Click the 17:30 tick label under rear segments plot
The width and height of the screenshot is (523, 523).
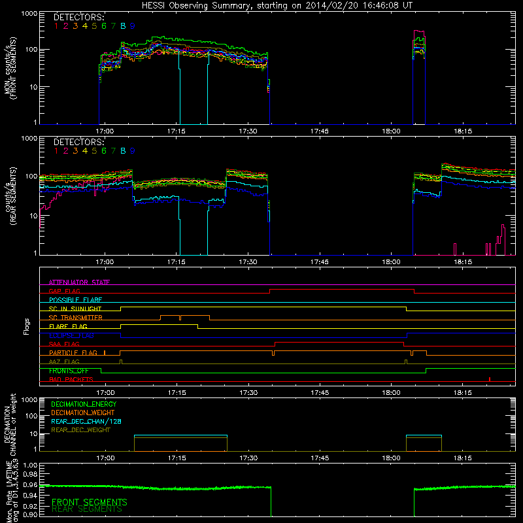click(x=248, y=262)
